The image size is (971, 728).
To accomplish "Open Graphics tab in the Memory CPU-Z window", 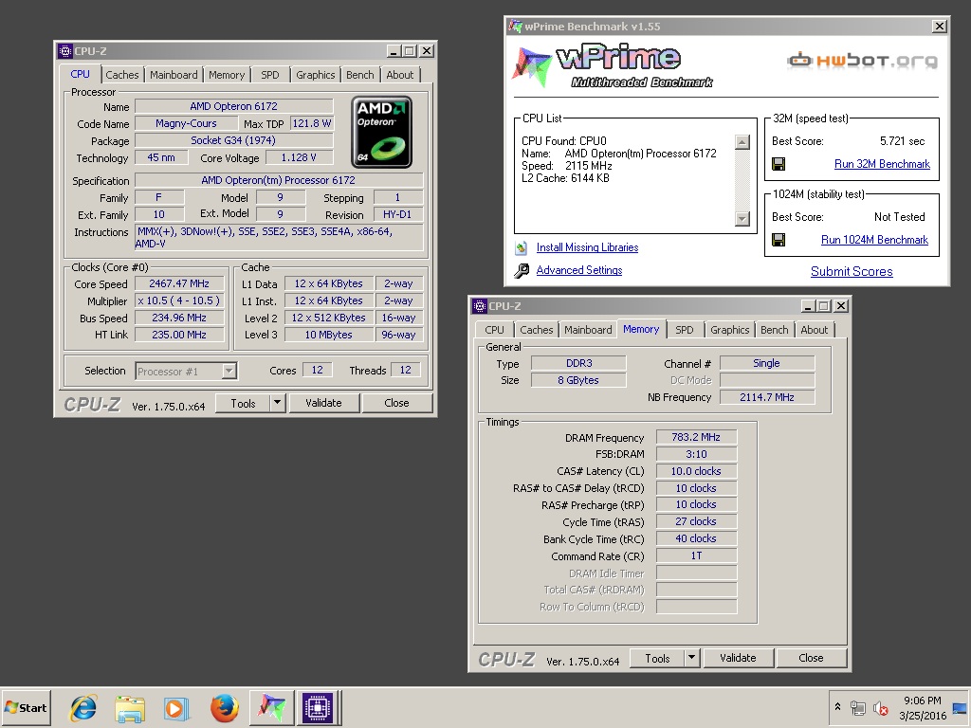I will pos(729,330).
